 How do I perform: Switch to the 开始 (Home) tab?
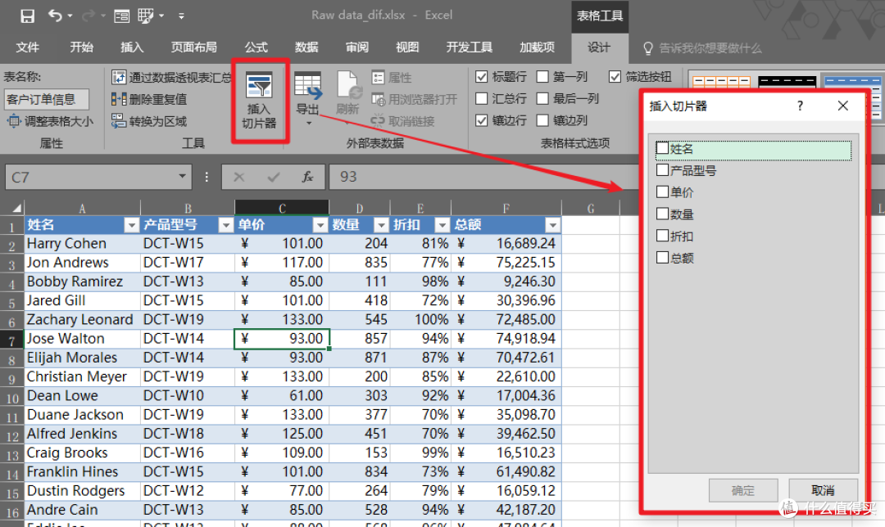(x=81, y=47)
